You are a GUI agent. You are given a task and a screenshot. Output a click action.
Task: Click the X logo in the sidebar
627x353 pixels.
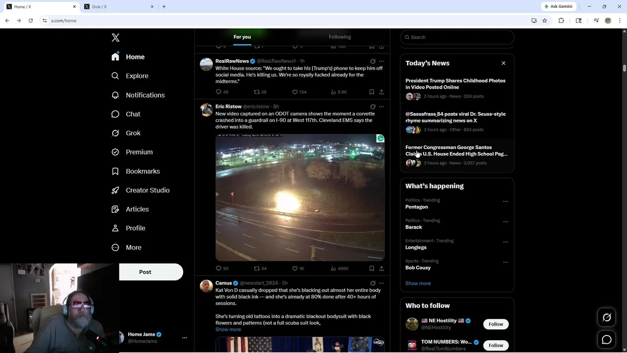115,38
